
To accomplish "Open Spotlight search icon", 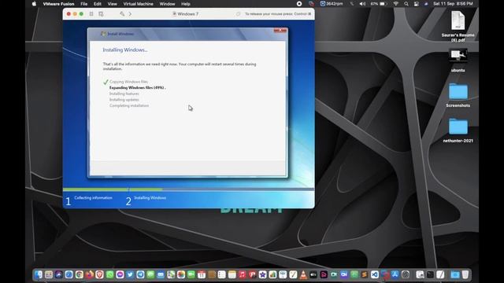I will [406, 4].
